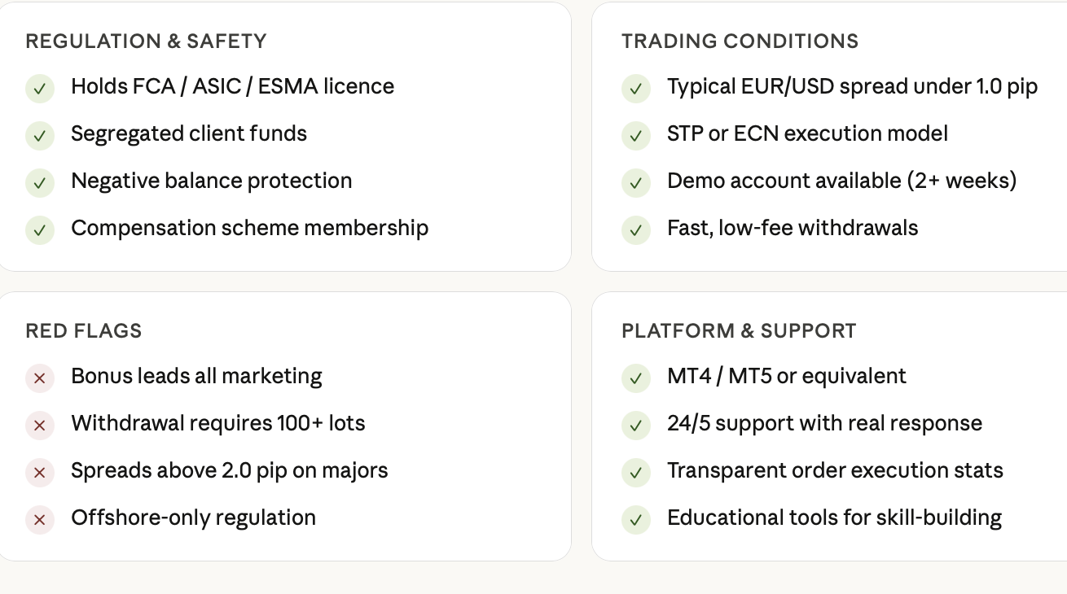
Task: Select checkmark beside Negative balance protection
Action: coord(40,182)
